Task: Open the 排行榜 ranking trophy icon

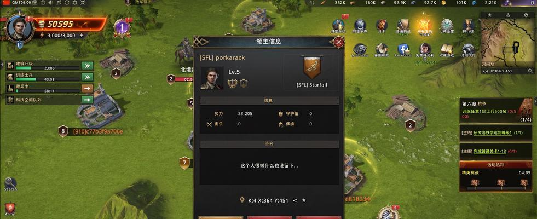Action: (468, 25)
